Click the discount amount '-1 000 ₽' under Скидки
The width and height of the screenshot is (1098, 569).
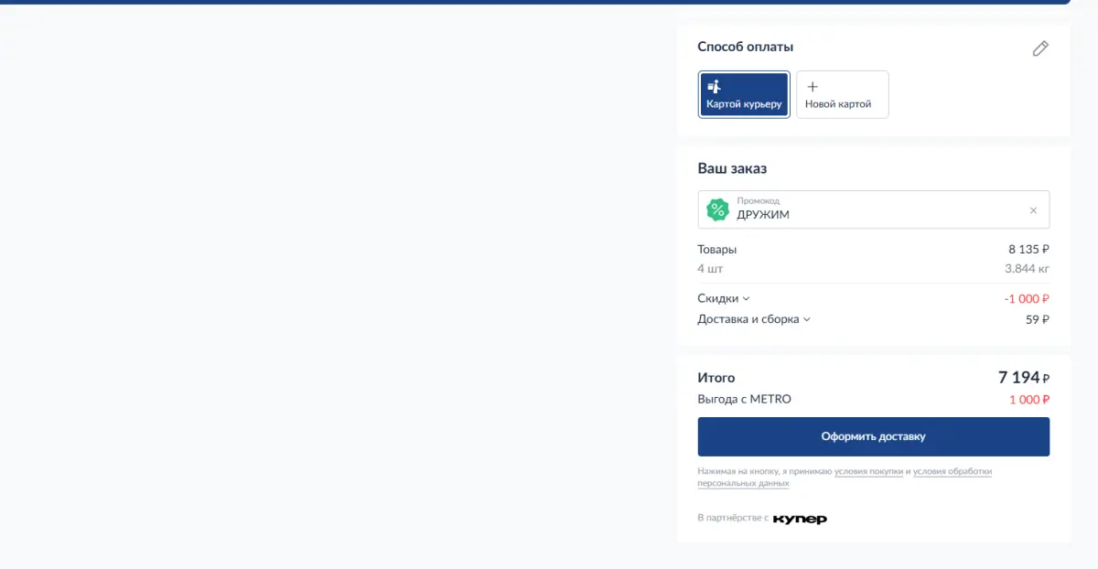(1027, 298)
